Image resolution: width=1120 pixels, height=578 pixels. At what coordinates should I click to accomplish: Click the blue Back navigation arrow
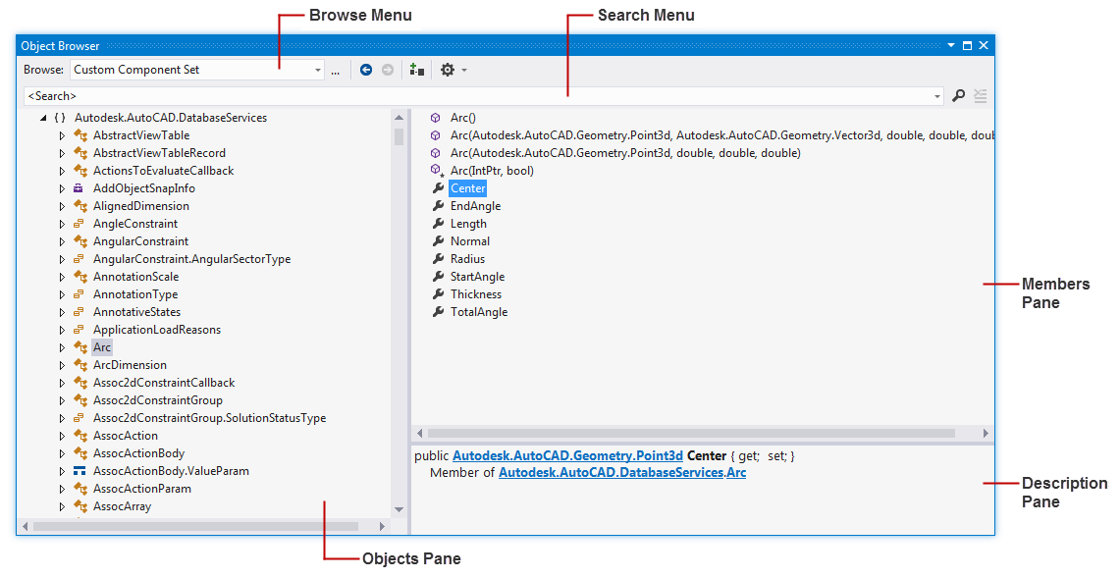pyautogui.click(x=366, y=70)
